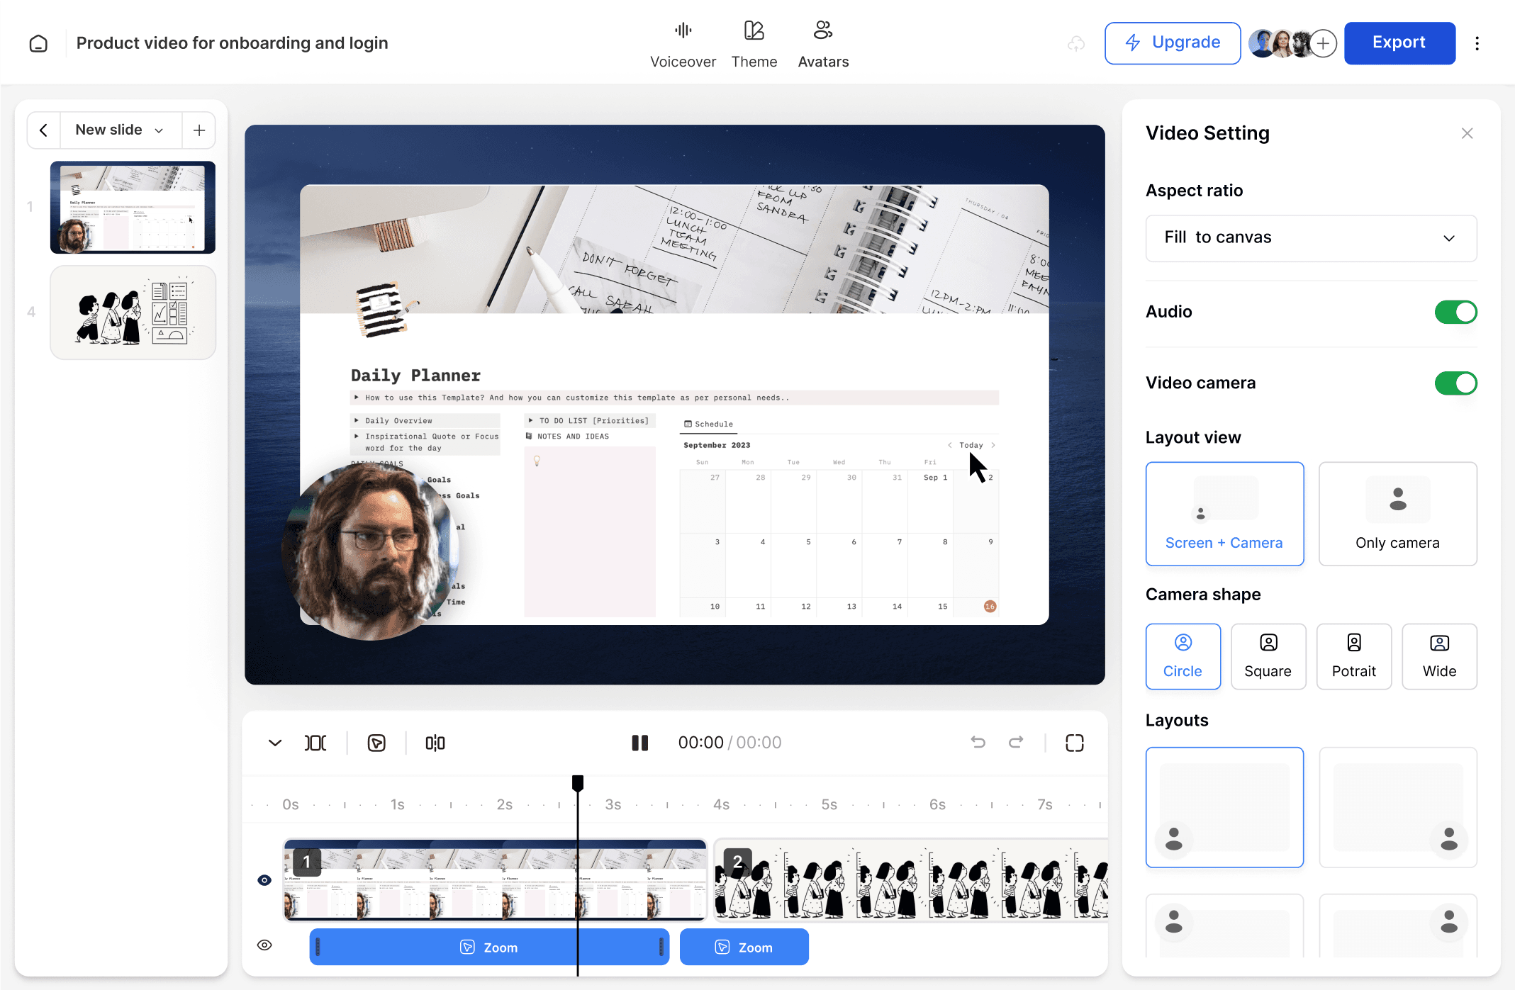Image resolution: width=1515 pixels, height=990 pixels.
Task: Choose the Square camera shape
Action: point(1268,656)
